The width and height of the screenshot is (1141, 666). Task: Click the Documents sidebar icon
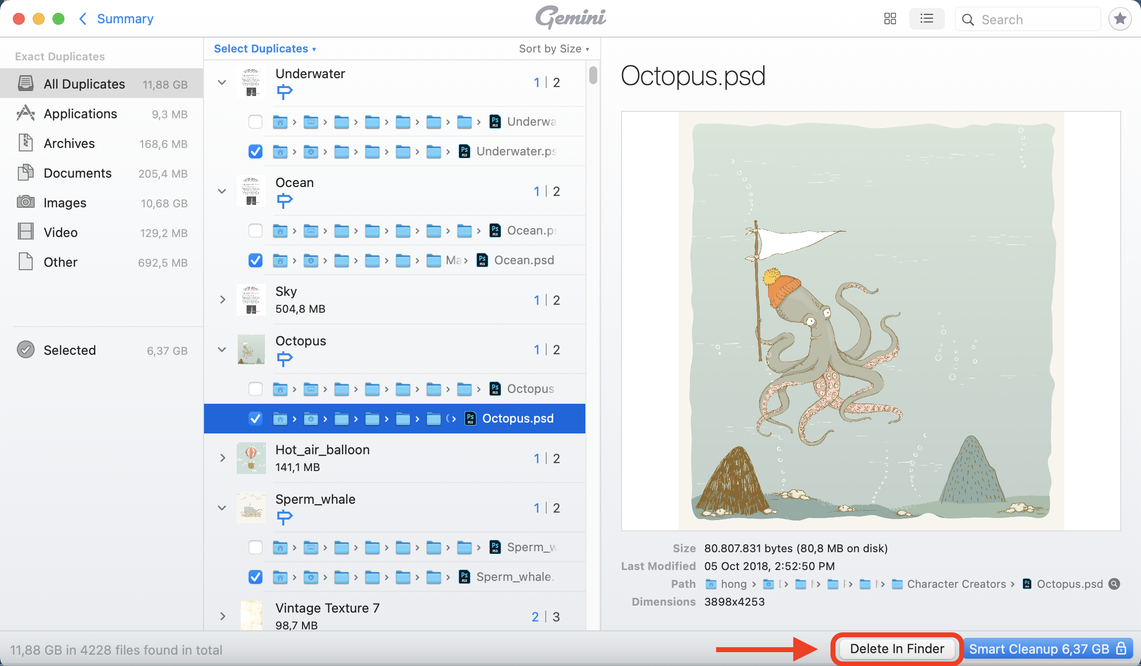[x=26, y=173]
